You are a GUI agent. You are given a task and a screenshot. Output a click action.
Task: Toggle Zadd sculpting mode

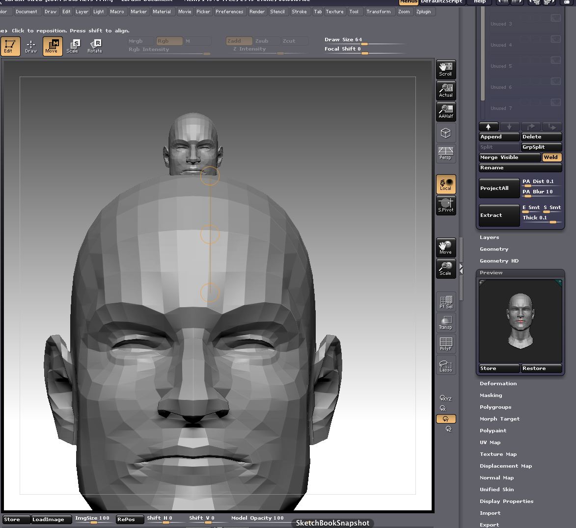pyautogui.click(x=239, y=41)
